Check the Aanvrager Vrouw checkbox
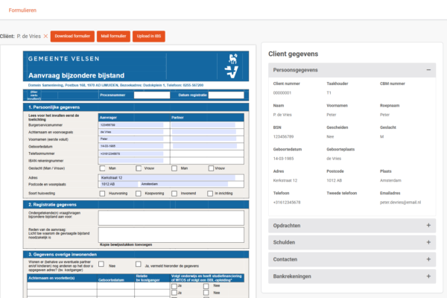Screen dimensions: 447x298 [139, 168]
